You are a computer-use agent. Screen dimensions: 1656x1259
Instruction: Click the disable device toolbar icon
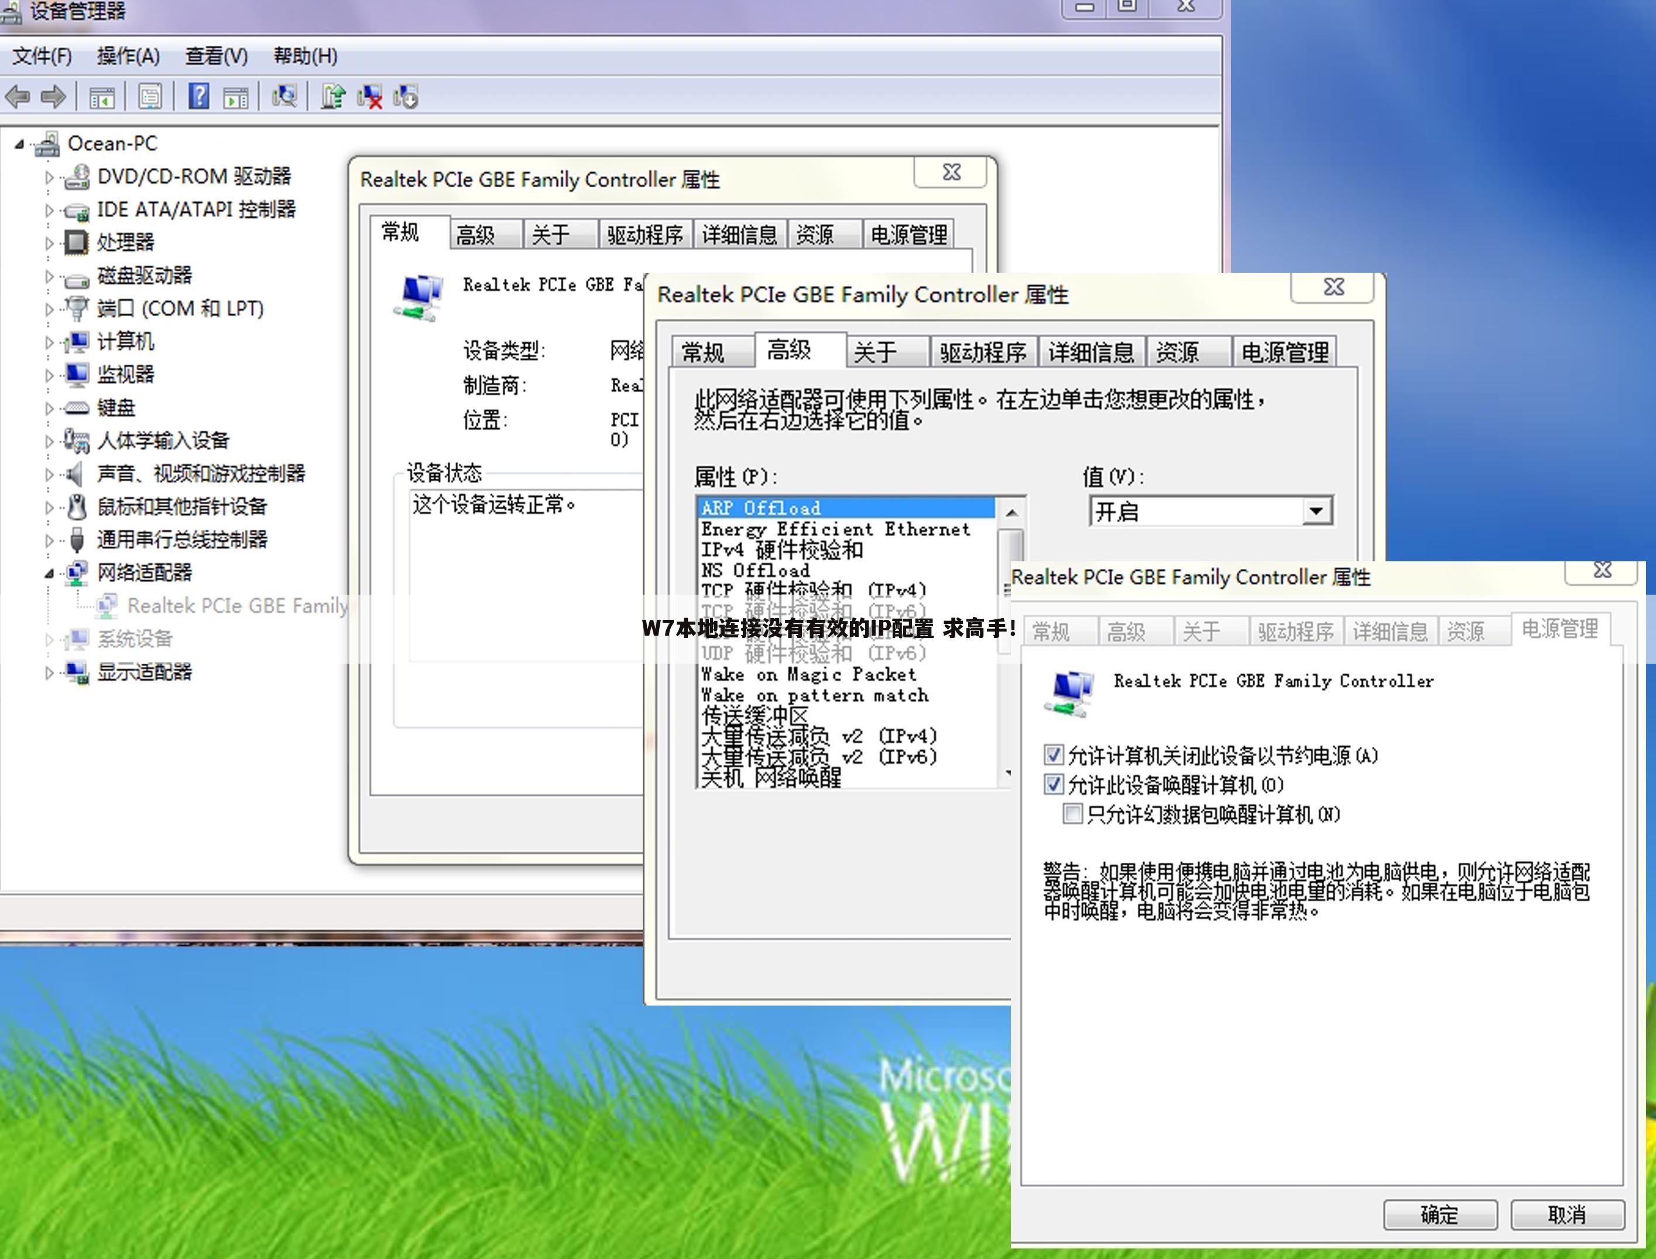406,97
